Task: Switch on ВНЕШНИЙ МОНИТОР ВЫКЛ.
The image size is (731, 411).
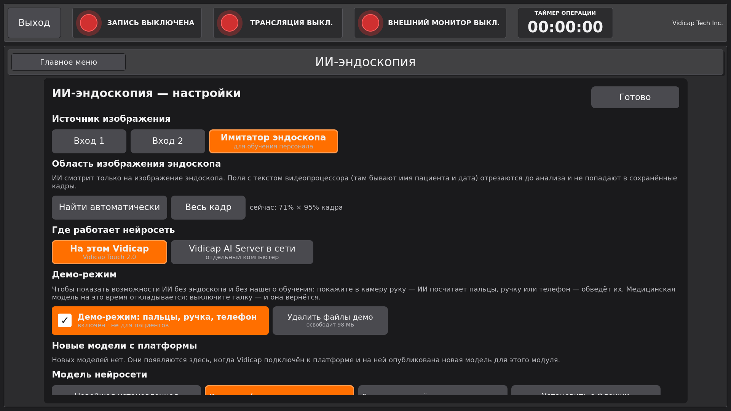Action: click(x=430, y=23)
